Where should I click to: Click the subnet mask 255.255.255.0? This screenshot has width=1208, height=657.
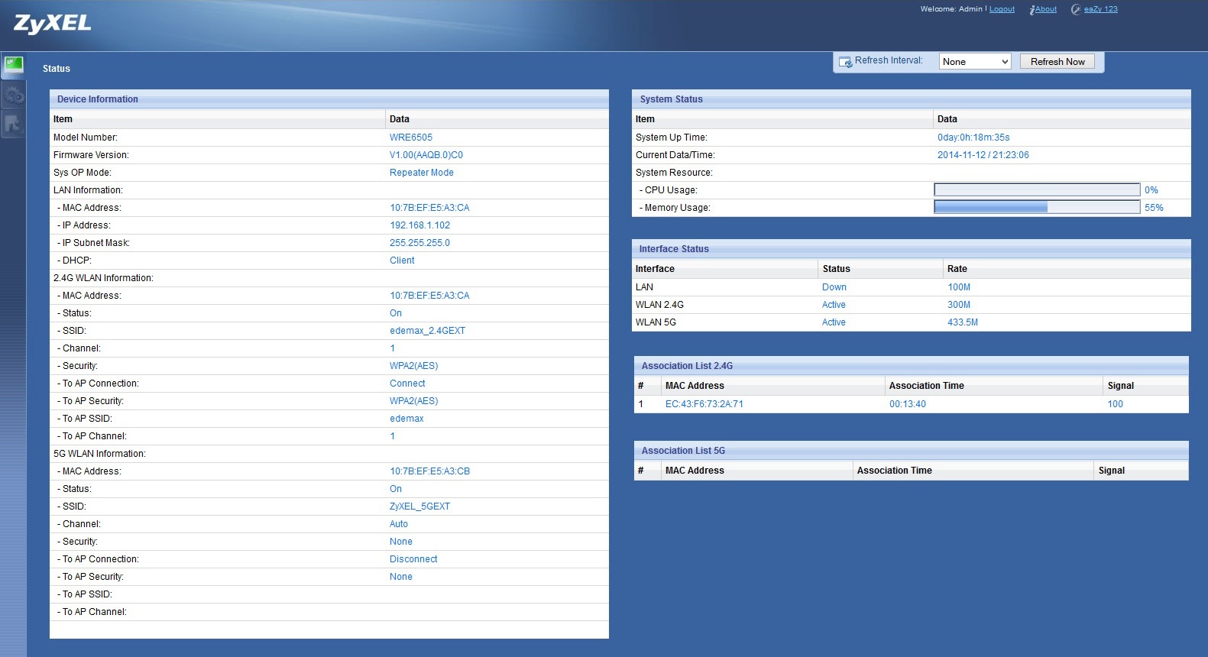coord(419,243)
